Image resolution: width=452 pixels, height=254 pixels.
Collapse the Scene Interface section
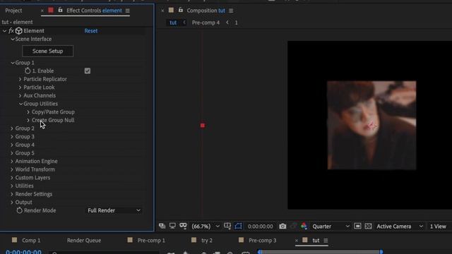(x=13, y=40)
